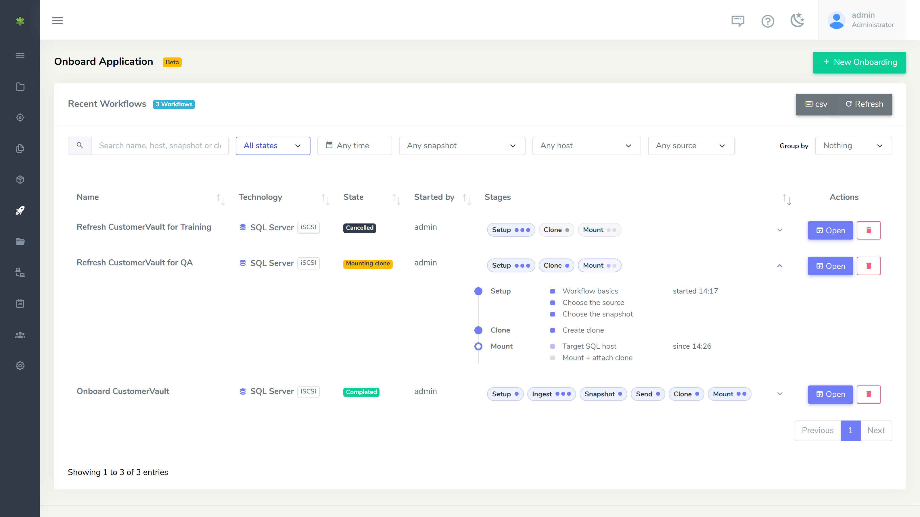Open the Refresh CustomerVault for QA workflow
Image resolution: width=920 pixels, height=517 pixels.
[830, 266]
